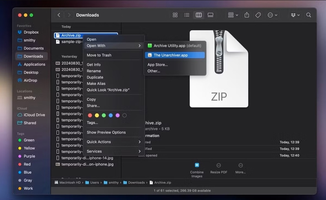Expand the More actions ellipsis dropdown
The height and width of the screenshot is (200, 326).
click(x=272, y=15)
